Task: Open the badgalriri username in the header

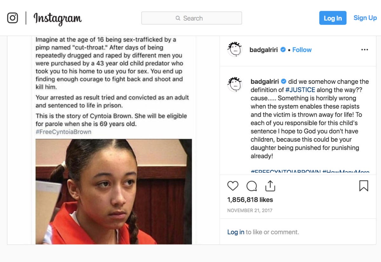Action: [x=264, y=50]
